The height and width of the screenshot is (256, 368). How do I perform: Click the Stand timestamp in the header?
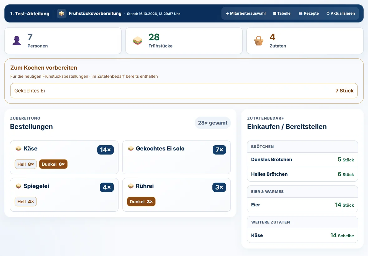tap(153, 14)
